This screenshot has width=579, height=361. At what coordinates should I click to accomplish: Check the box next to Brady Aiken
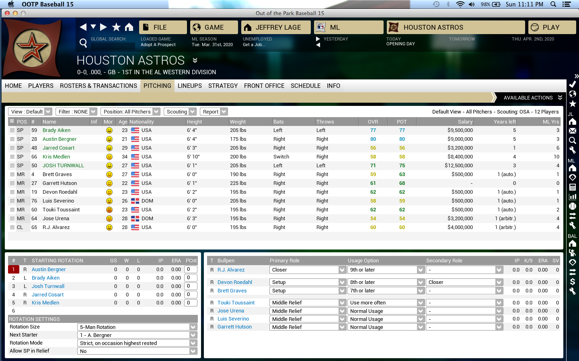tap(12, 130)
